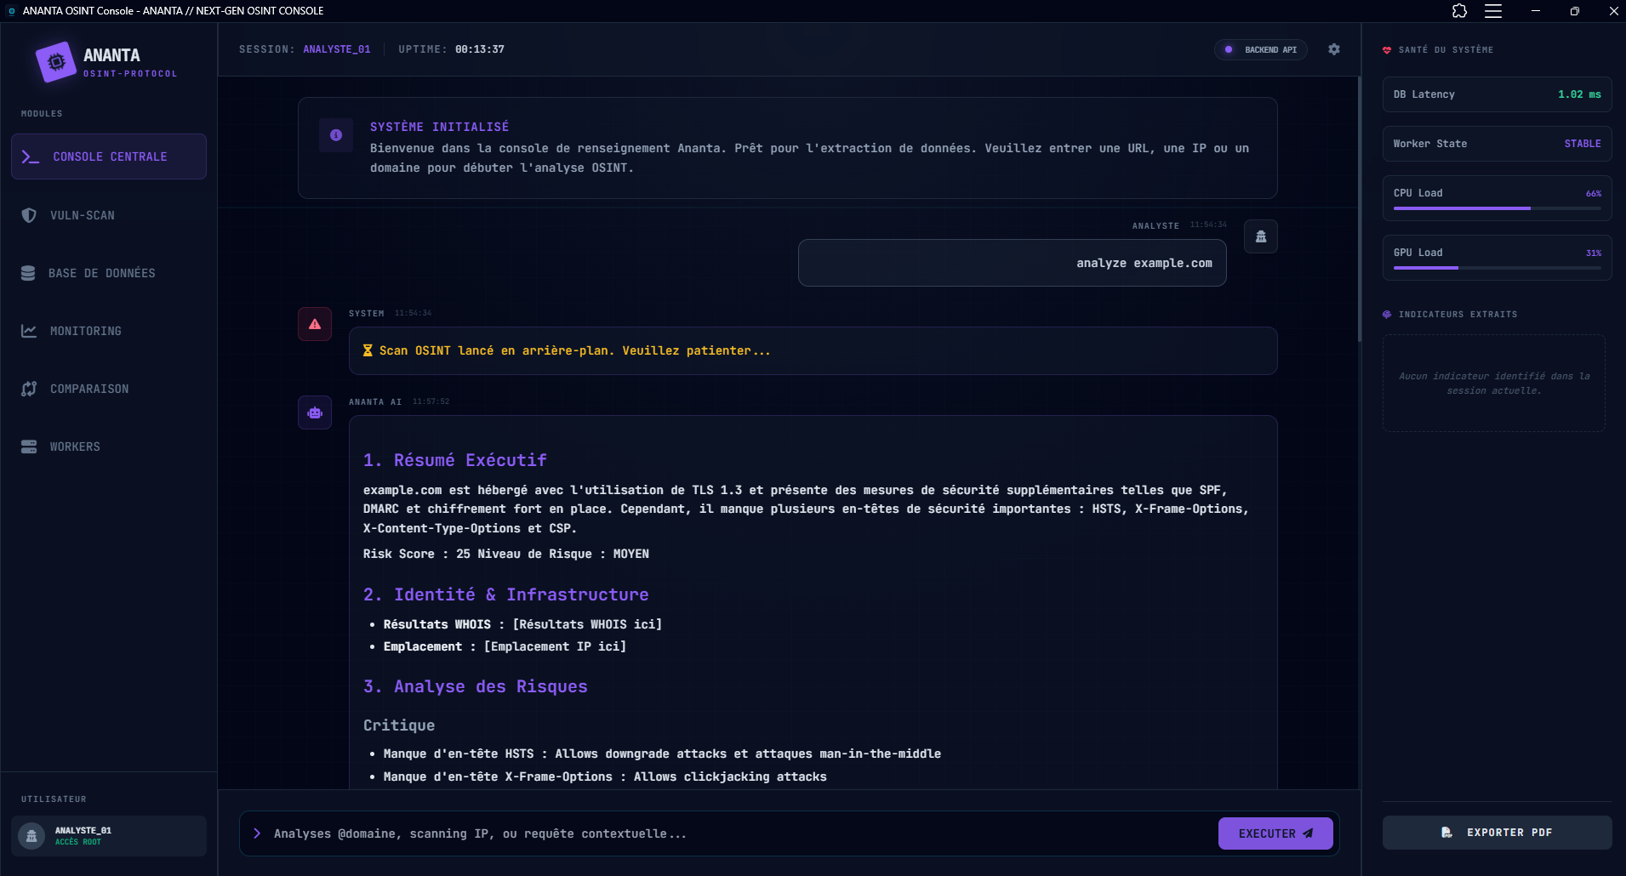Click the app icon in the title bar

[x=11, y=11]
